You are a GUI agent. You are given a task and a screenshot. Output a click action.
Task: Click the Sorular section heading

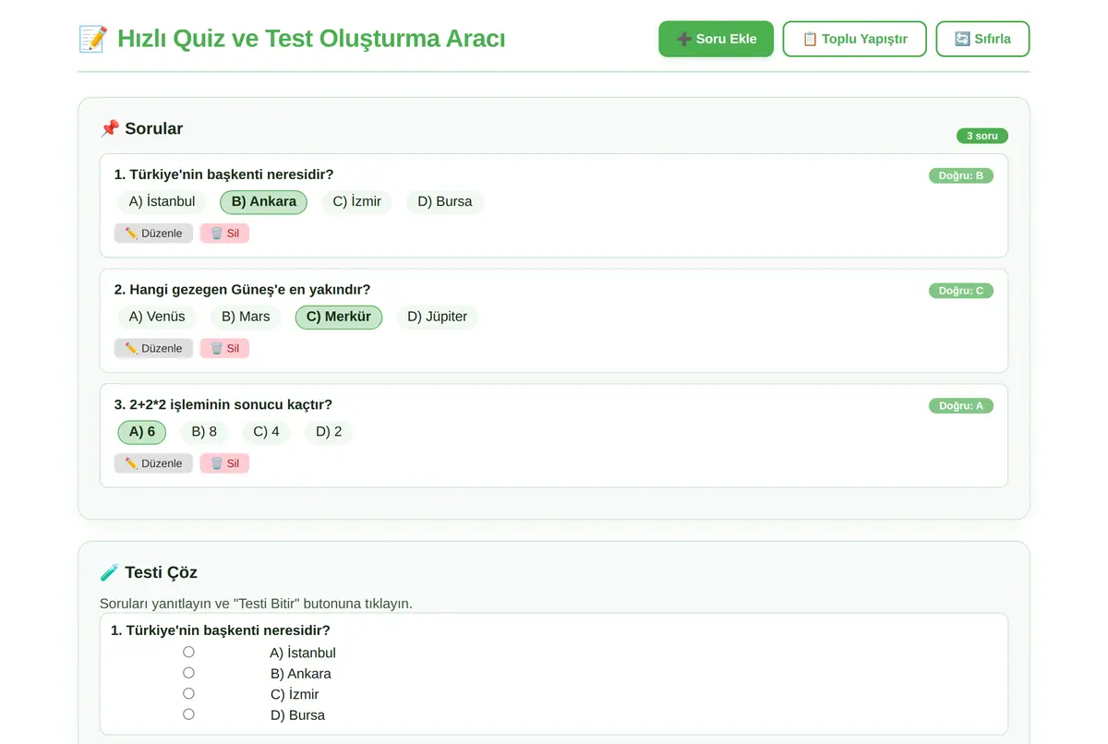(141, 128)
